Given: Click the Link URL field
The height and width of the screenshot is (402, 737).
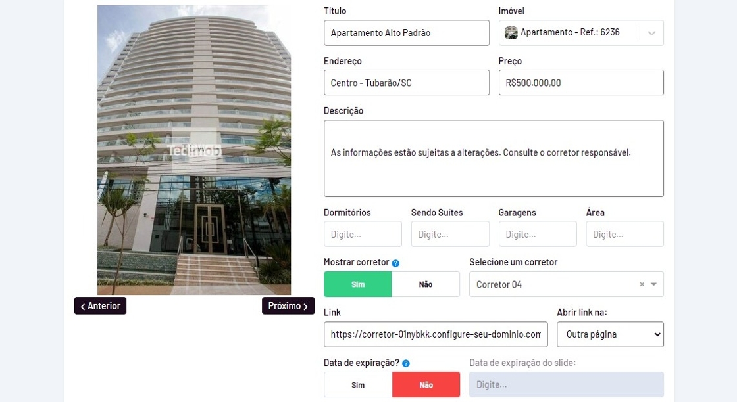Looking at the screenshot, I should (x=436, y=334).
